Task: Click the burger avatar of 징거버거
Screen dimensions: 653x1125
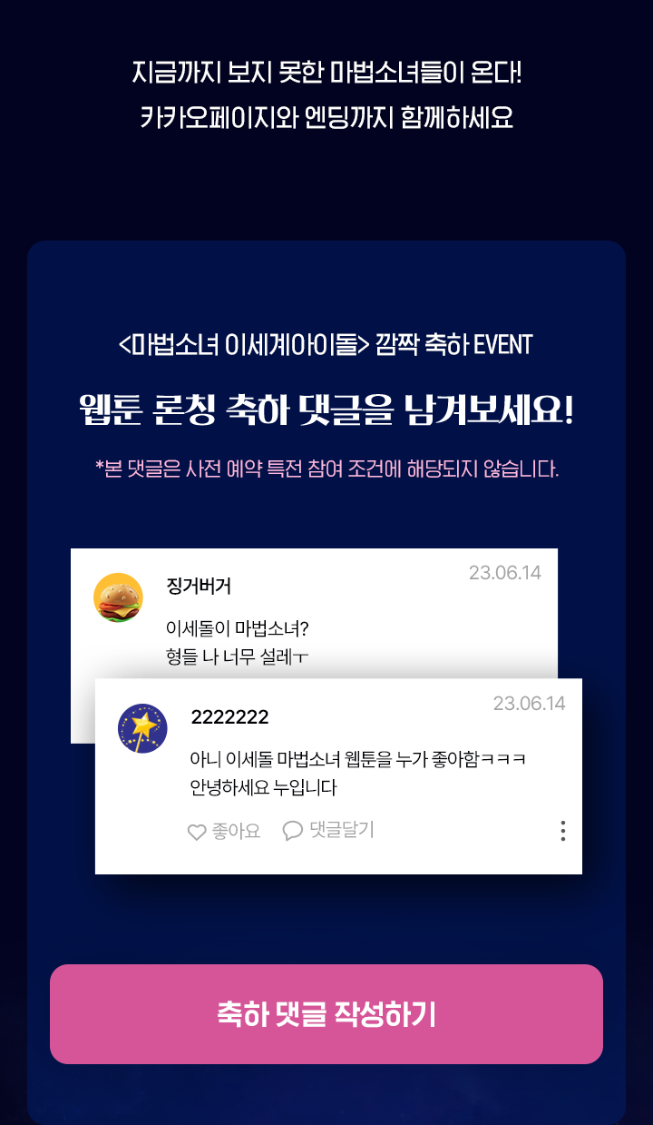Action: pyautogui.click(x=118, y=597)
